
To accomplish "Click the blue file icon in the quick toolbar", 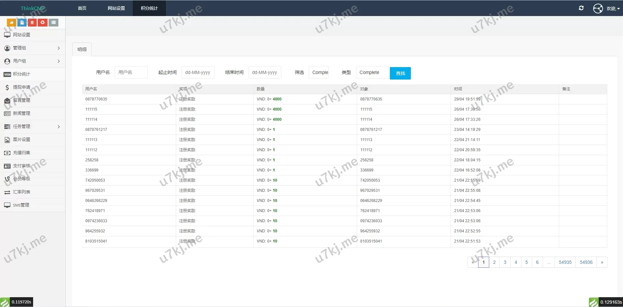I will click(22, 22).
